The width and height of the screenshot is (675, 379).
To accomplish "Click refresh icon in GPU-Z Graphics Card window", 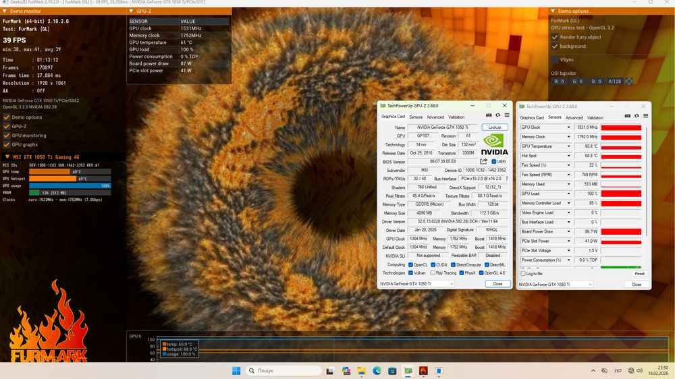I will click(x=498, y=115).
